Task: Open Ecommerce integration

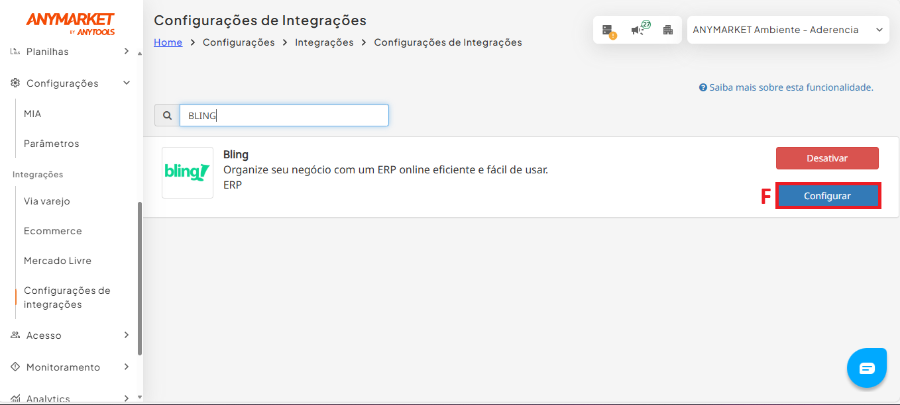Action: 53,231
